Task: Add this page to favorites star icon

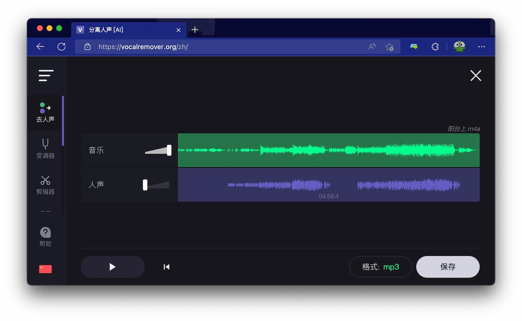Action: tap(389, 47)
